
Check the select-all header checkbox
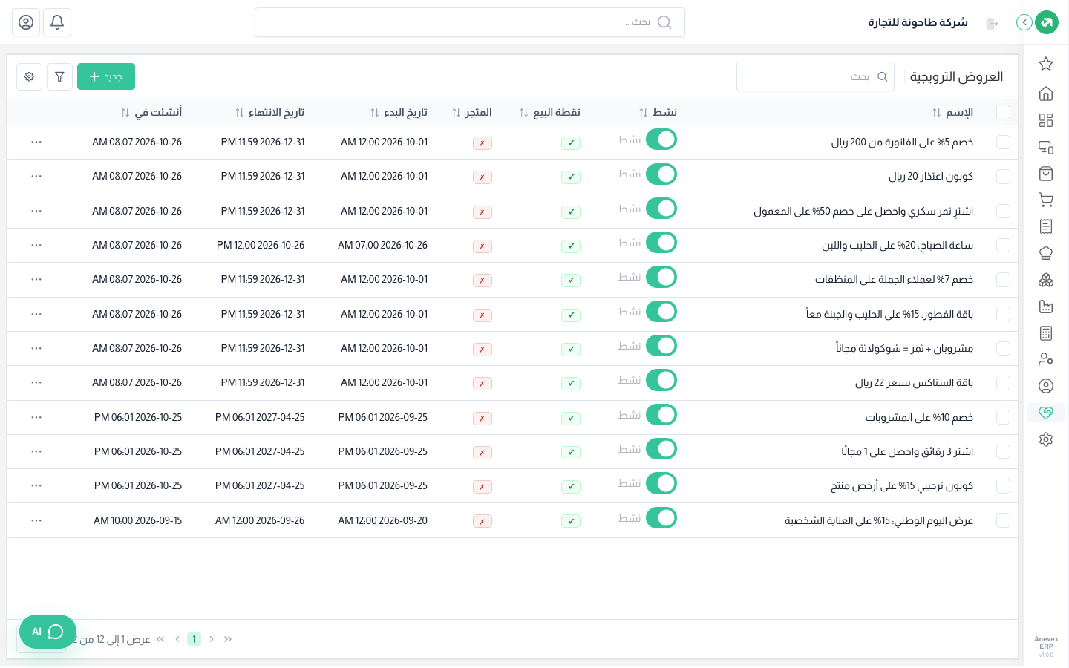tap(1003, 112)
